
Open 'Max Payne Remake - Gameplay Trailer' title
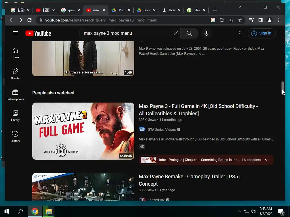(x=189, y=180)
